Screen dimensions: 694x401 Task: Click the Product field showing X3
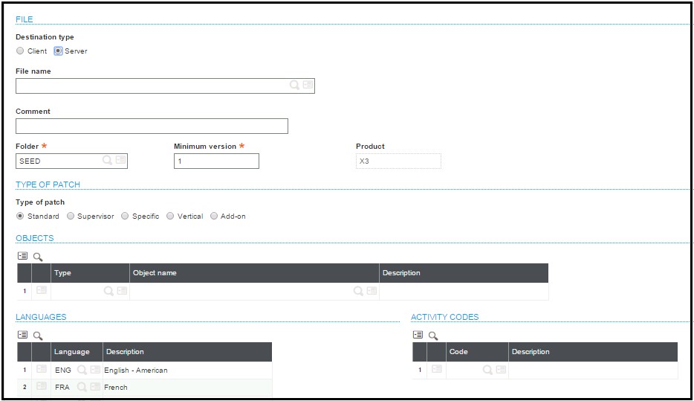click(398, 161)
